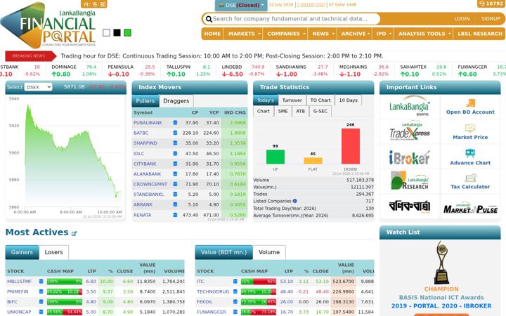Open STANDBANKL database icon in Index Movers
This screenshot has width=506, height=316.
tap(175, 194)
